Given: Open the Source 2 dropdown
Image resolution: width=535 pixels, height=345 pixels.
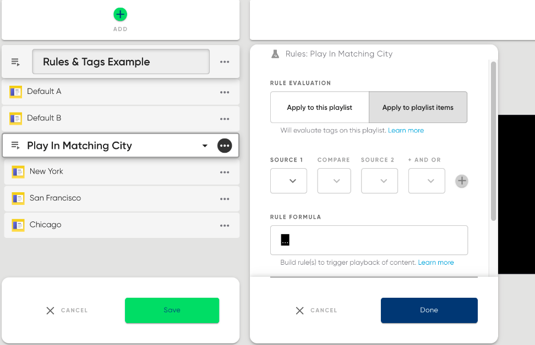Looking at the screenshot, I should (x=379, y=181).
